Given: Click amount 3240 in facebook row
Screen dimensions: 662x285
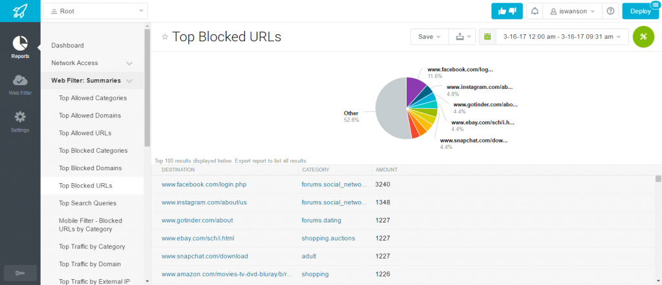Looking at the screenshot, I should pos(382,185).
